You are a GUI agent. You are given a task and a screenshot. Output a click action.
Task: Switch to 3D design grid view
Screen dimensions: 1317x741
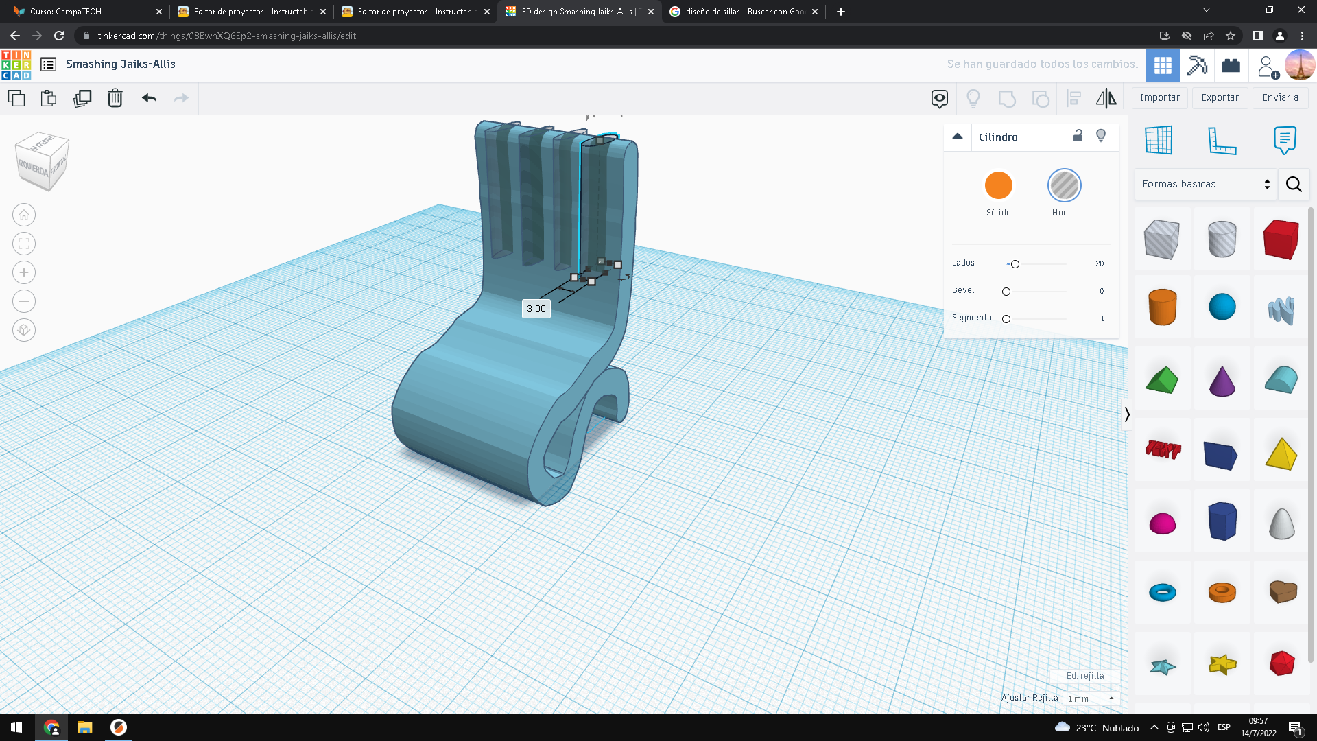pyautogui.click(x=1163, y=65)
